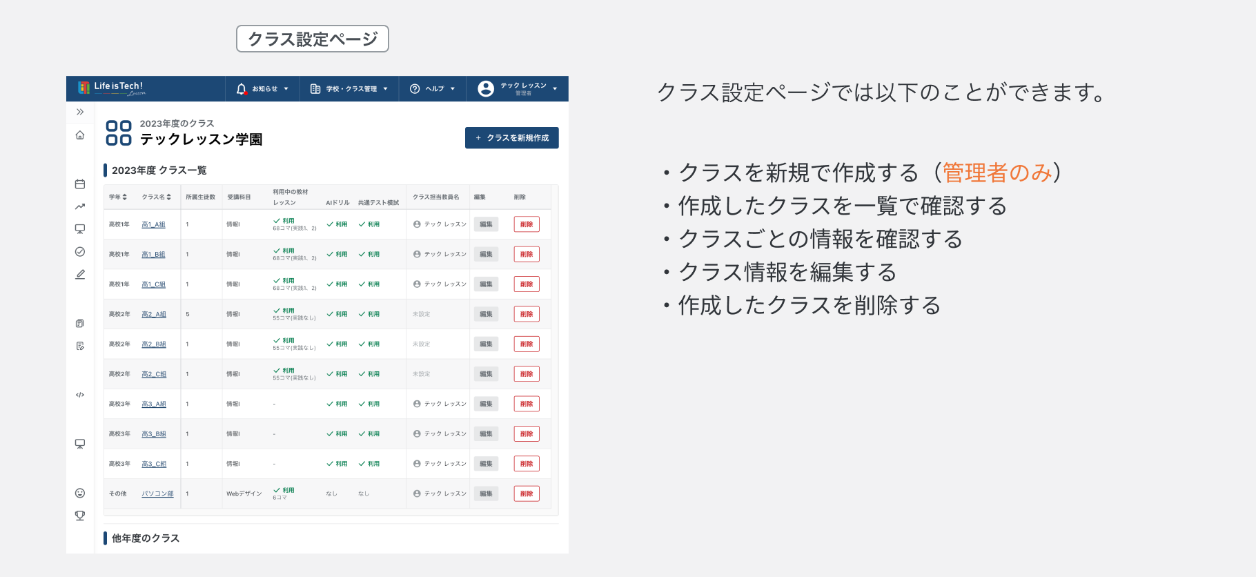Click the 2023年度 クラス一覧 heading
This screenshot has width=1256, height=577.
pos(159,170)
